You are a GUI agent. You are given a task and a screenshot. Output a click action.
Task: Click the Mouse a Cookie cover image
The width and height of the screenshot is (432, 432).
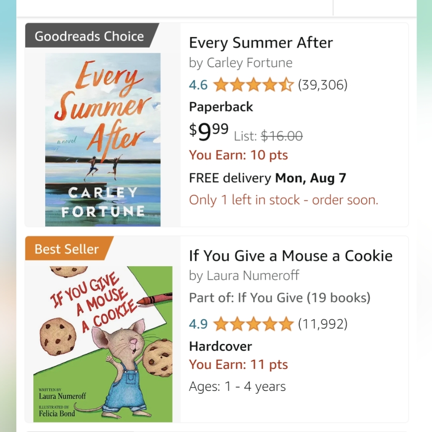[102, 341]
